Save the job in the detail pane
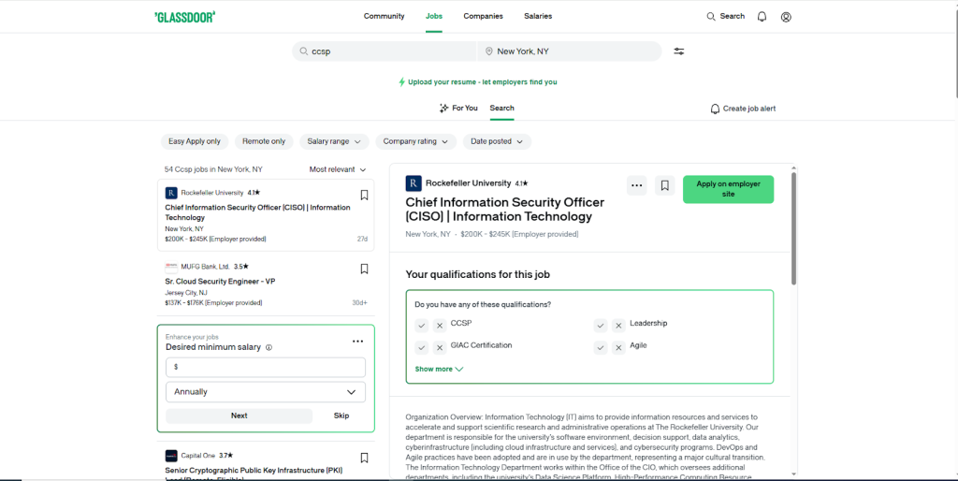The height and width of the screenshot is (481, 958). (665, 186)
